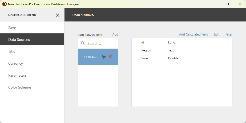246x123 pixels.
Task: Open the Save menu item
Action: coord(32,28)
